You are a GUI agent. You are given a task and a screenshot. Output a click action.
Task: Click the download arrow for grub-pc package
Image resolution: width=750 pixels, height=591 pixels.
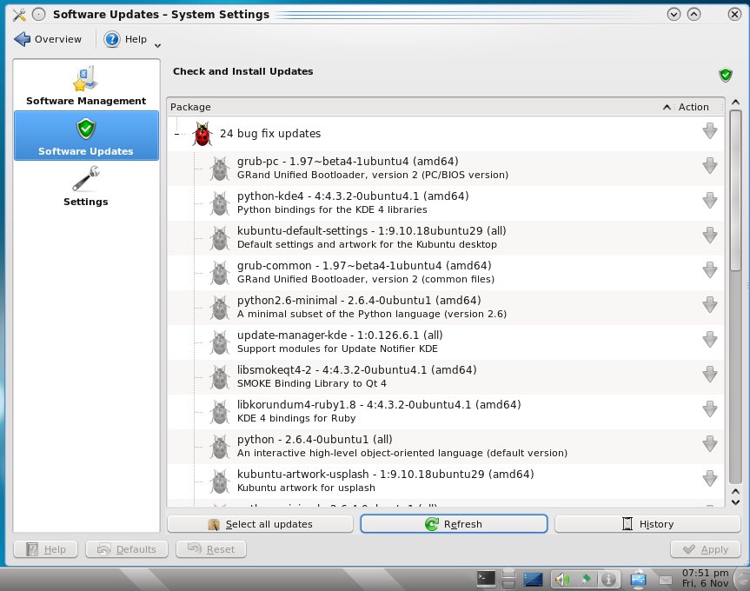tap(709, 166)
